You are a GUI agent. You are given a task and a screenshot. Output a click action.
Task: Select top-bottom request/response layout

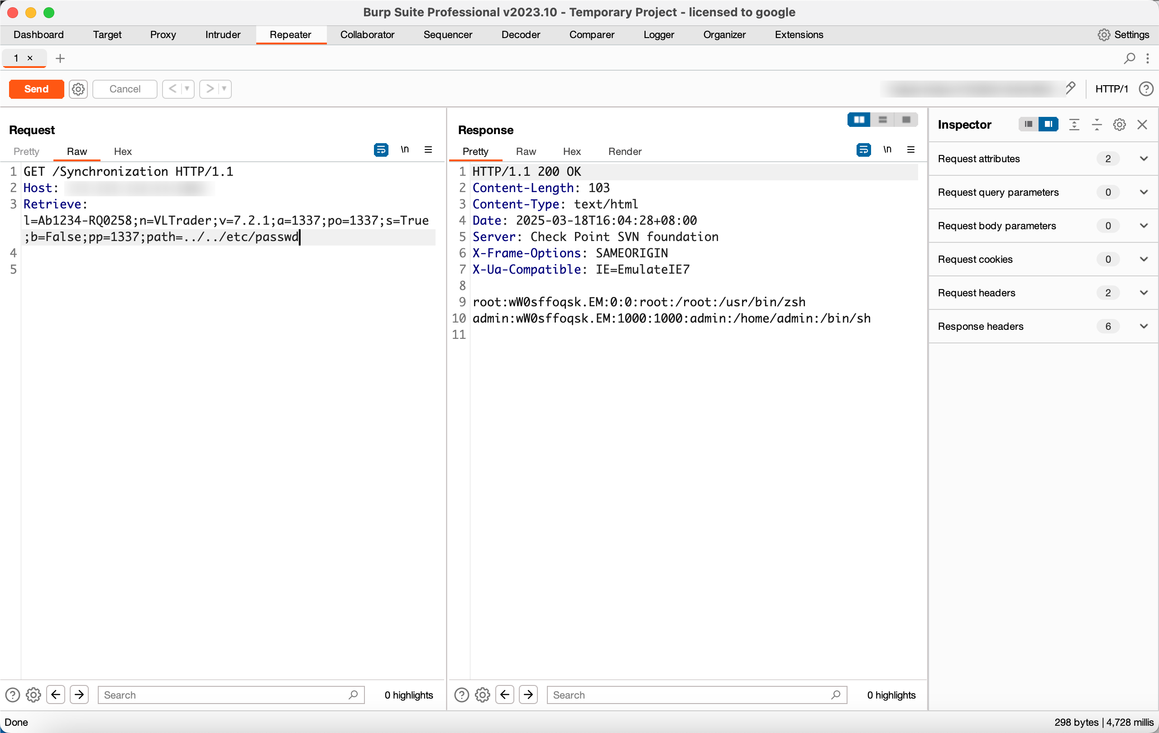point(883,120)
